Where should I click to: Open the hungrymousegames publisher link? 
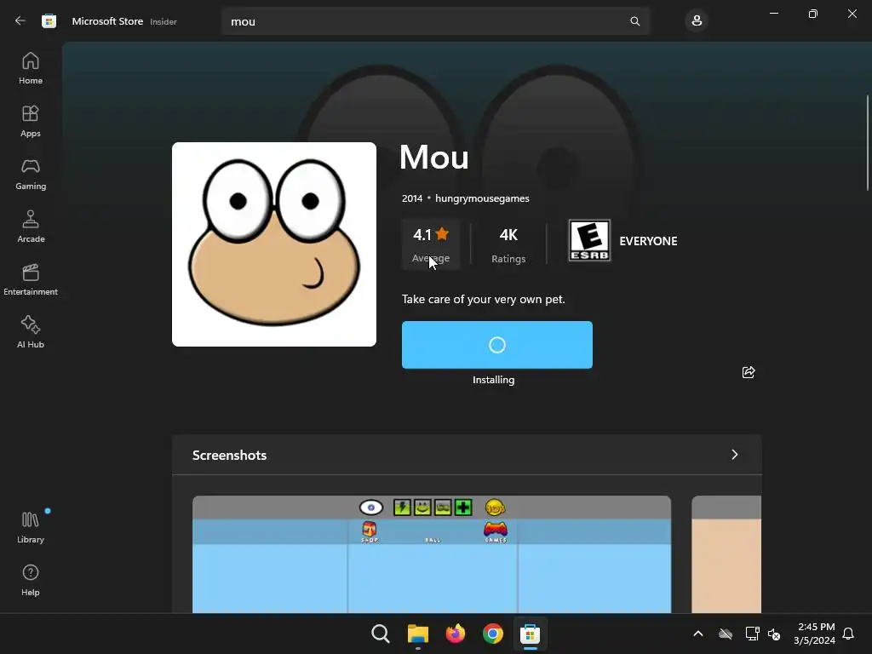pos(482,198)
